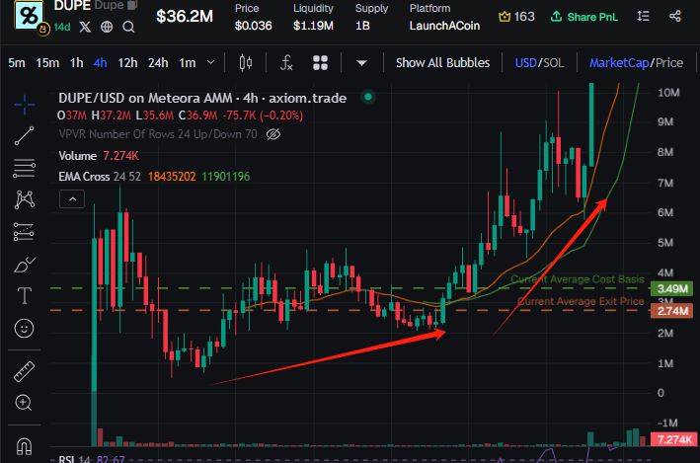Select the 12h timeframe
Image resolution: width=700 pixels, height=463 pixels.
coord(127,63)
